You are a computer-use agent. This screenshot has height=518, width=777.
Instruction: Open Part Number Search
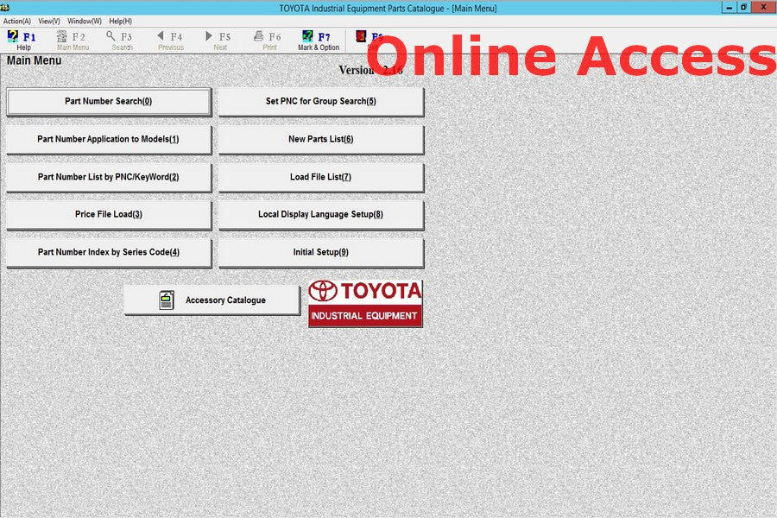pyautogui.click(x=109, y=102)
